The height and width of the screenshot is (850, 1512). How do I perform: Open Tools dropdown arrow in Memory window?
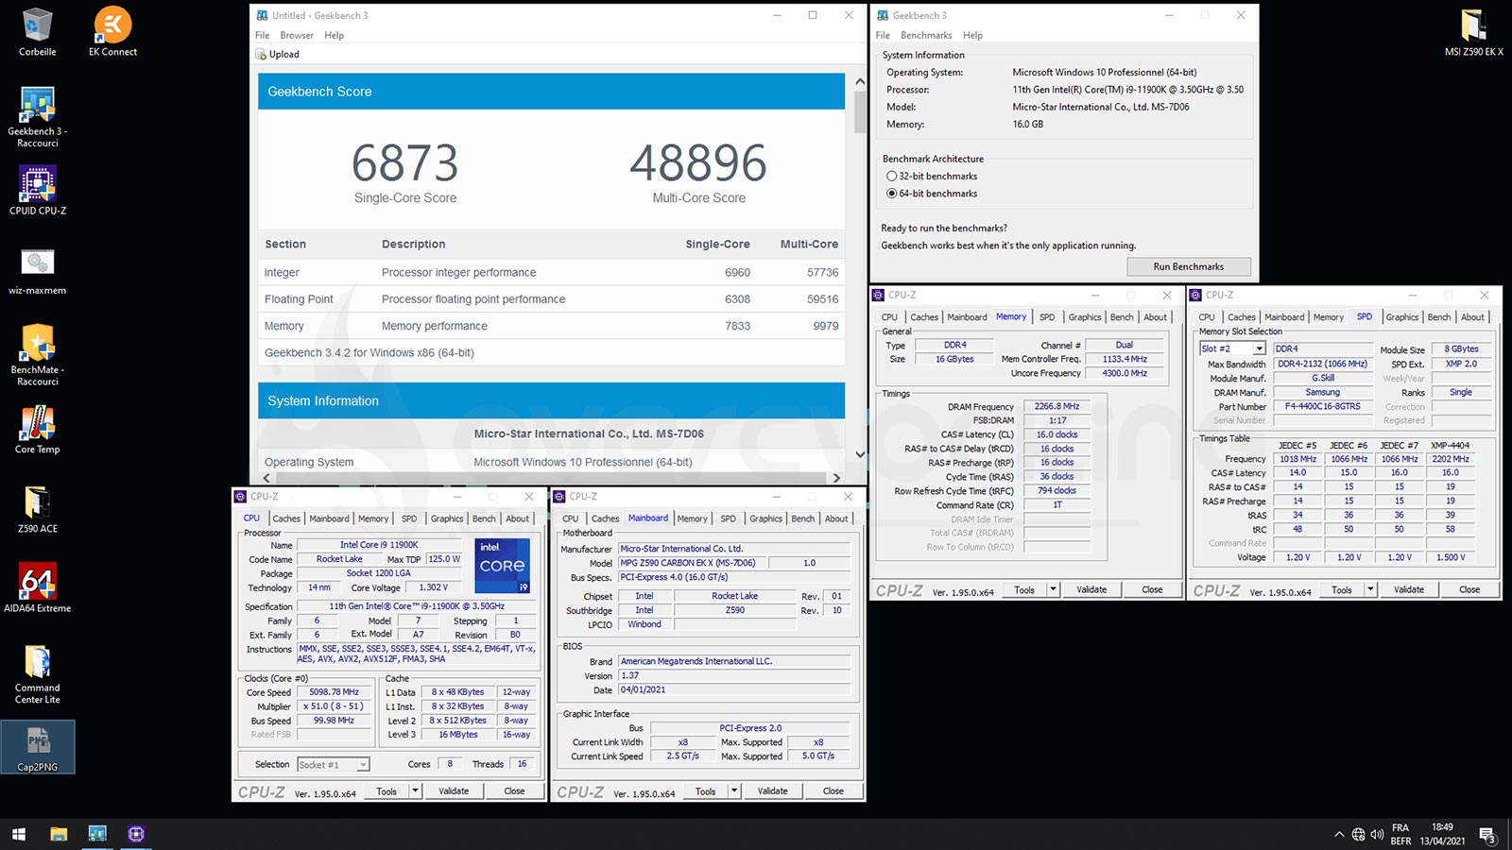tap(1053, 589)
